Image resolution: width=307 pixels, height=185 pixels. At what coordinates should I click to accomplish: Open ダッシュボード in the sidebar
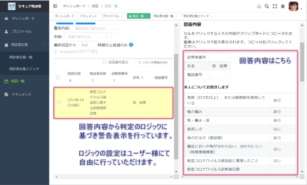click(x=23, y=18)
